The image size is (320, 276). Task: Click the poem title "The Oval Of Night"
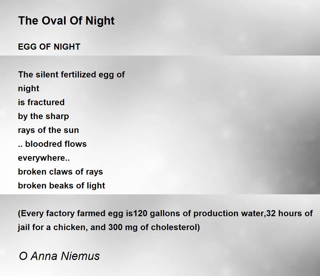pyautogui.click(x=66, y=21)
